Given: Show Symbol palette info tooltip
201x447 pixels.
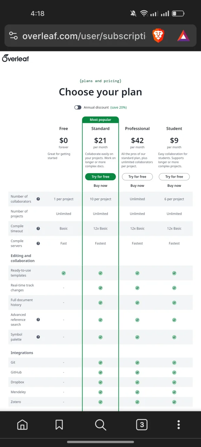Looking at the screenshot, I should [x=38, y=337].
